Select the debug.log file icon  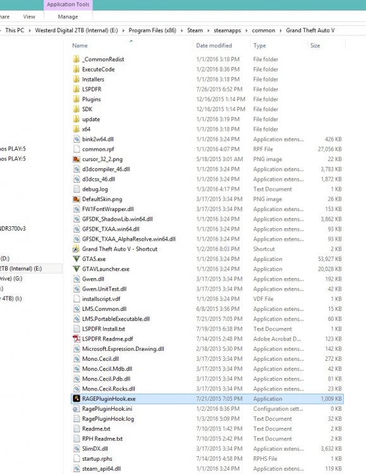(x=76, y=188)
